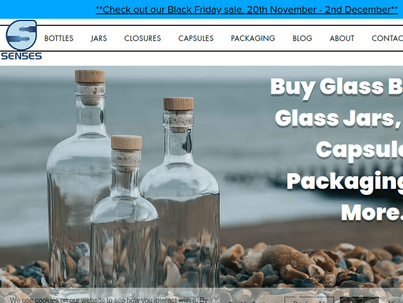This screenshot has height=303, width=403.
Task: Open the Black Friday sale banner link
Action: click(247, 10)
